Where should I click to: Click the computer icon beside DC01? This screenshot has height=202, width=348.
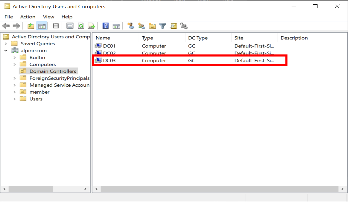[x=98, y=46]
